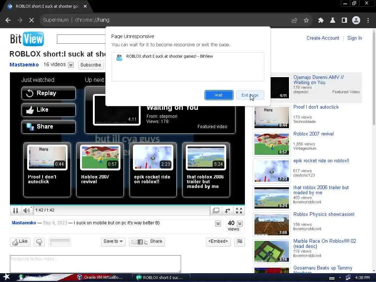The image size is (376, 282).
Task: Switch to Oracle VM VirtualBox taskbar item
Action: point(101,278)
